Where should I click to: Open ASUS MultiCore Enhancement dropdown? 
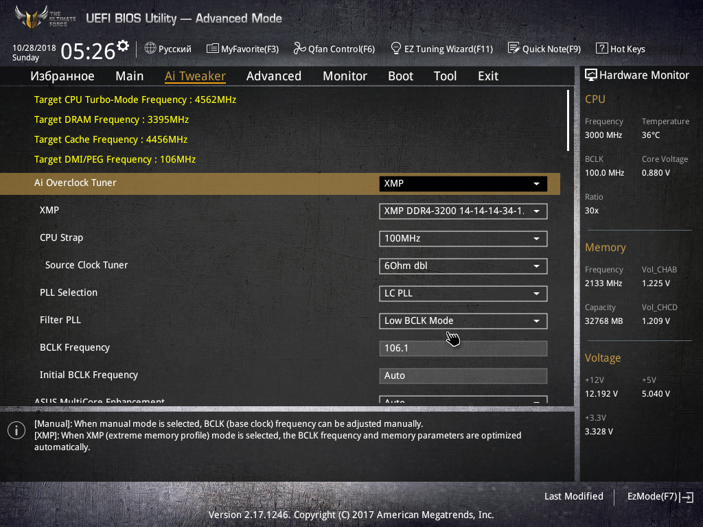[x=463, y=399]
